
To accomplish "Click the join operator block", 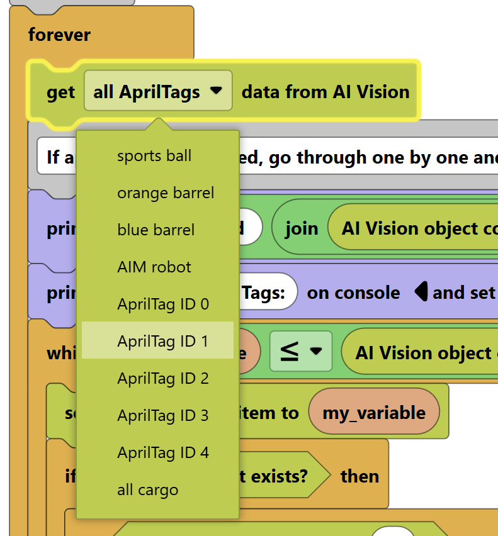I will click(301, 228).
